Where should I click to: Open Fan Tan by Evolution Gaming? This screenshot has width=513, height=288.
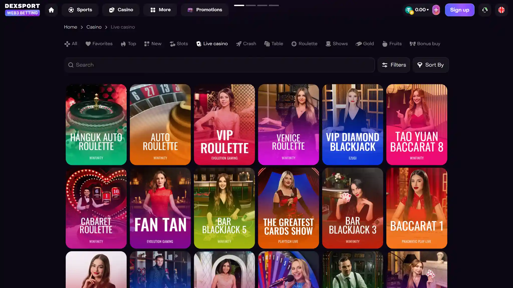click(160, 208)
